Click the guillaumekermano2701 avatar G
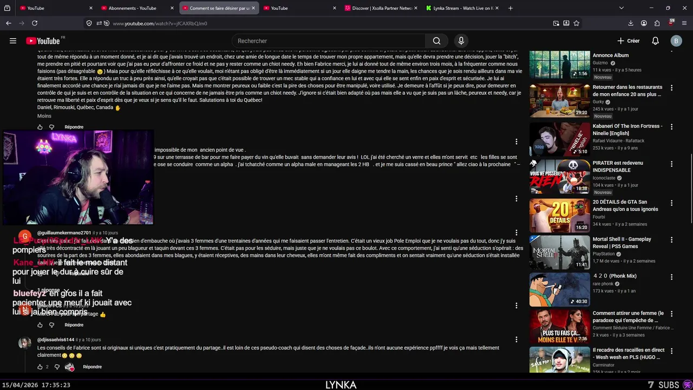The height and width of the screenshot is (390, 693). tap(25, 237)
